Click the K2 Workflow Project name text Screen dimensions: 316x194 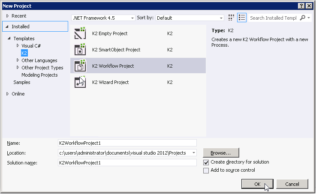tap(113, 66)
